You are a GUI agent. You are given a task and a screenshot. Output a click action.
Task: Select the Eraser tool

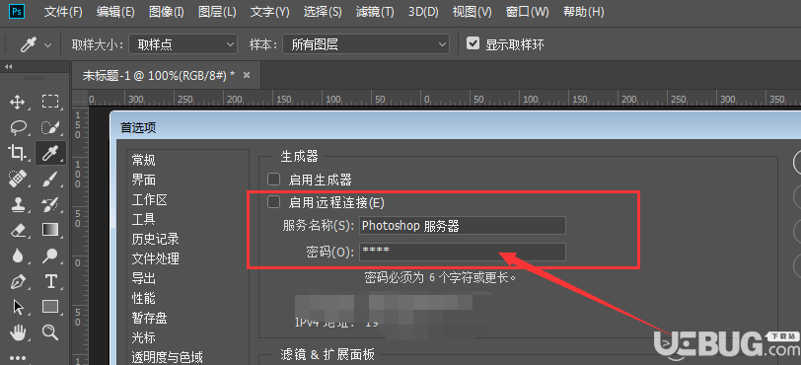(18, 230)
